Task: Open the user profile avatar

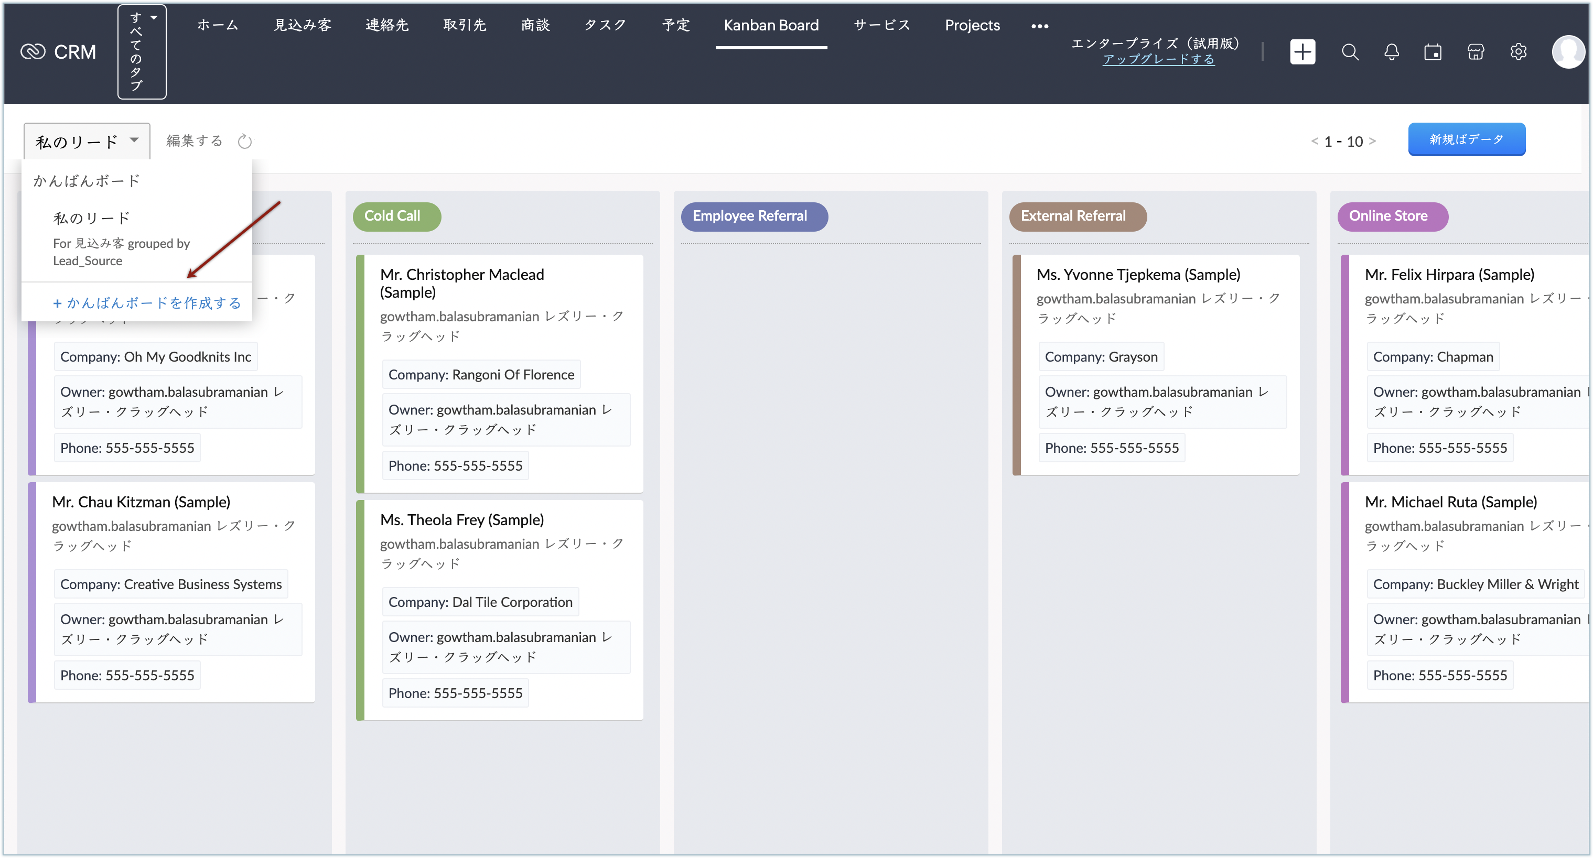Action: (x=1568, y=52)
